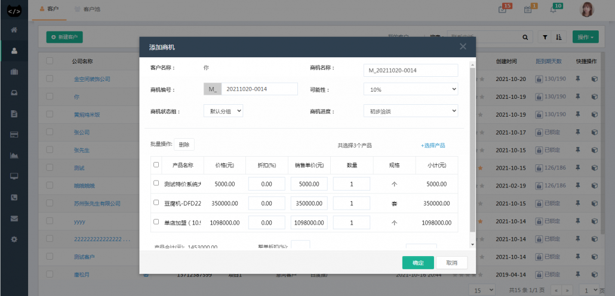Expand the 商机进度 dropdown showing 初步洽谈
The height and width of the screenshot is (296, 615).
tap(410, 111)
